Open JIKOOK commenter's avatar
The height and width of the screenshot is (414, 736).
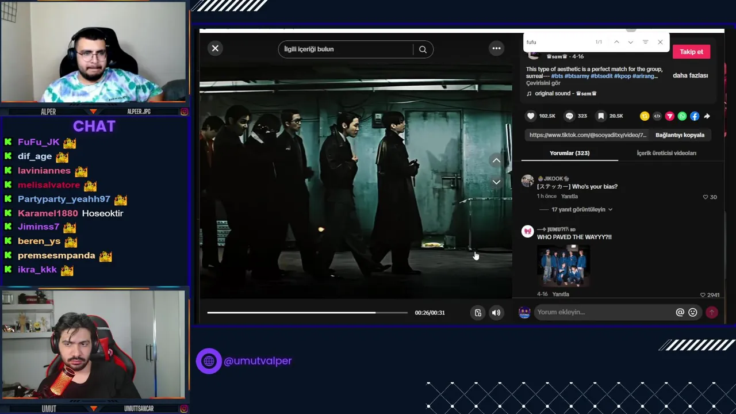click(528, 181)
